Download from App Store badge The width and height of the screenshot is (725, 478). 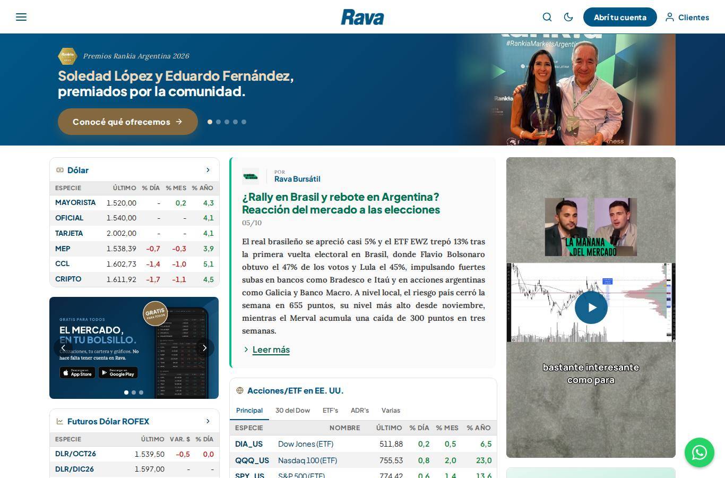pos(77,373)
